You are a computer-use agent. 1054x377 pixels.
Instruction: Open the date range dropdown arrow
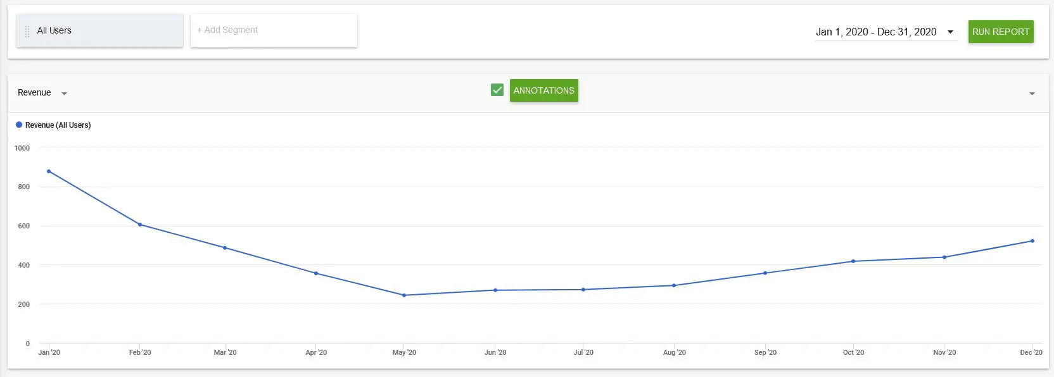click(950, 32)
